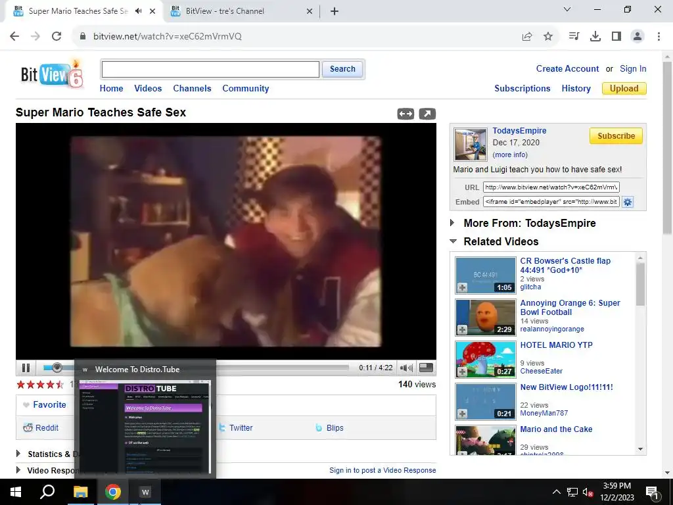Viewport: 673px width, 505px height.
Task: Collapse Related Videos section
Action: pyautogui.click(x=453, y=241)
